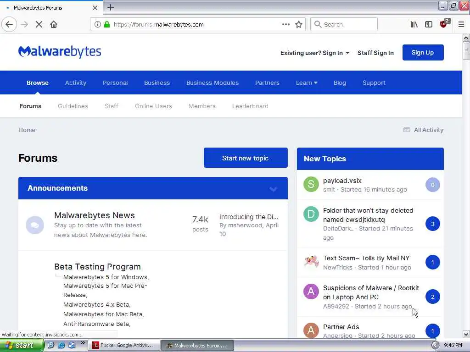Click NewTricks Pink Panther avatar
The image size is (470, 352).
click(311, 262)
